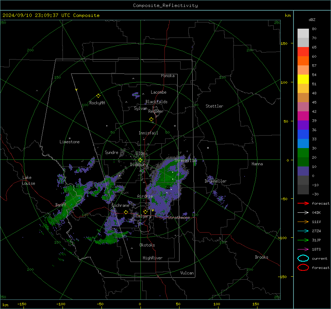Select the dark green 20 dBZ swatch
331x309 pixels.
click(x=303, y=162)
